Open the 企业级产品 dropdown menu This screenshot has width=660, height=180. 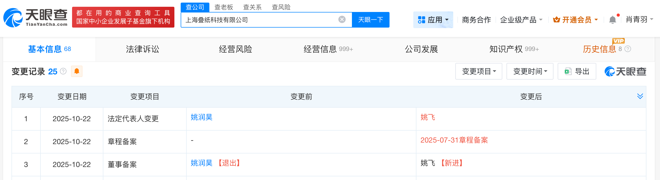521,20
